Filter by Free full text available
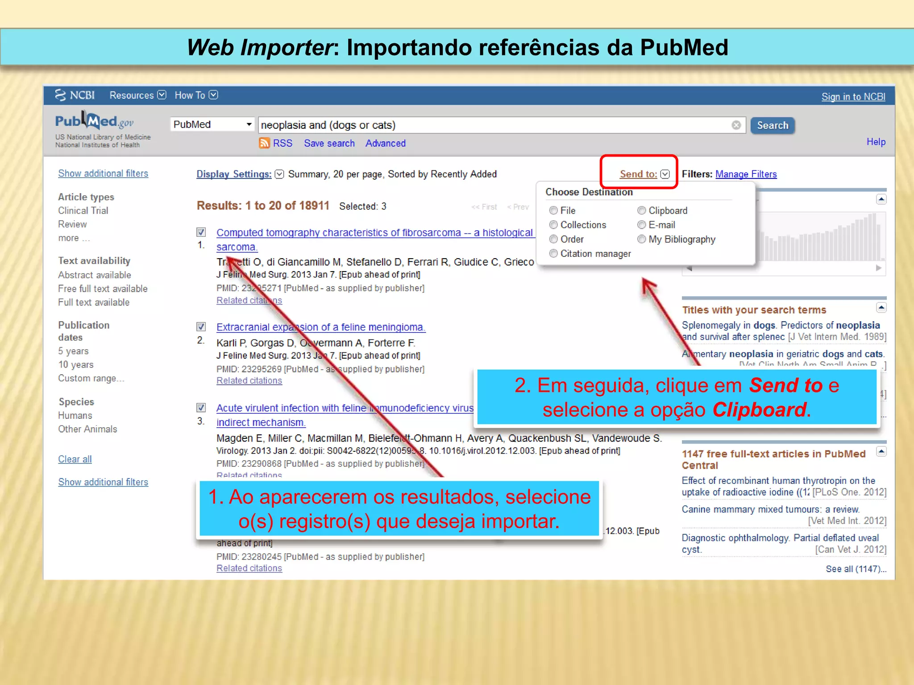 [x=103, y=289]
